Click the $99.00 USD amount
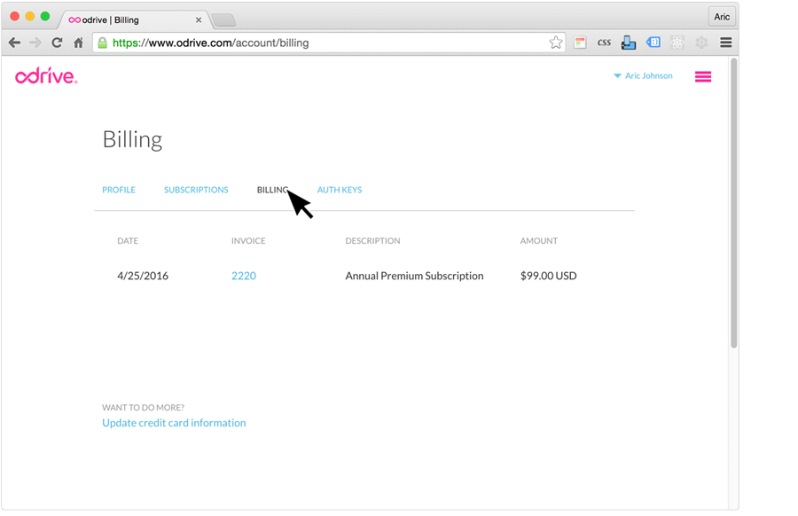 (548, 276)
